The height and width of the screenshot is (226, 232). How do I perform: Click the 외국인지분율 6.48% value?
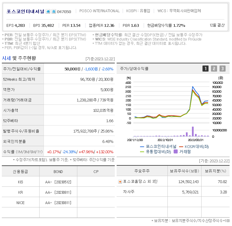(108, 142)
